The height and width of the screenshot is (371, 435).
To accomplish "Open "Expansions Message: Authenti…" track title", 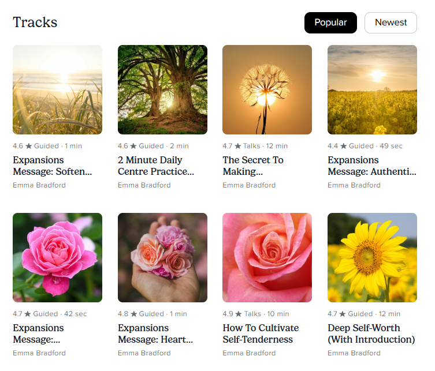I will [x=371, y=166].
